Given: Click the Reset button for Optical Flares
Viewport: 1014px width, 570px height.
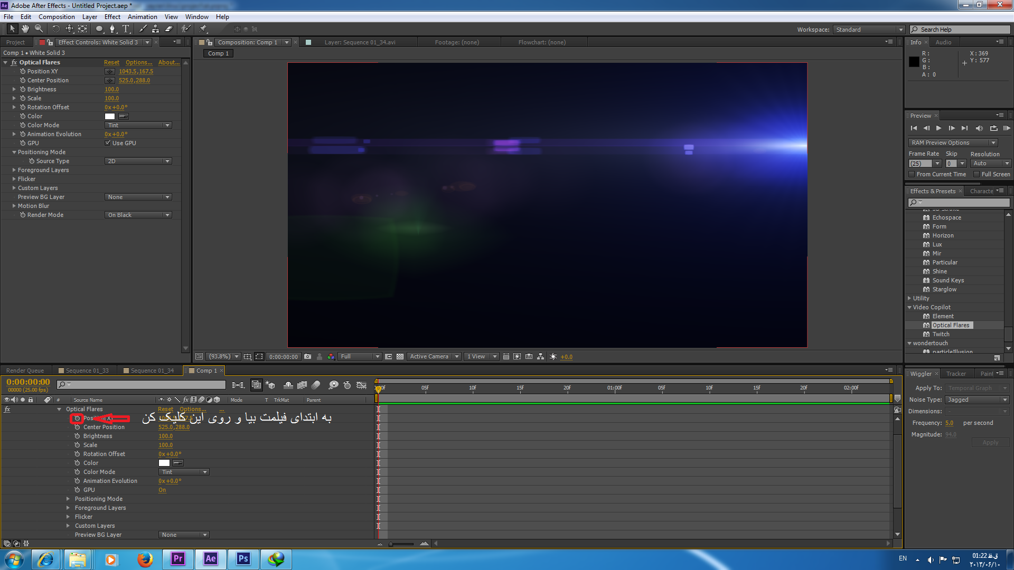Looking at the screenshot, I should pos(111,62).
